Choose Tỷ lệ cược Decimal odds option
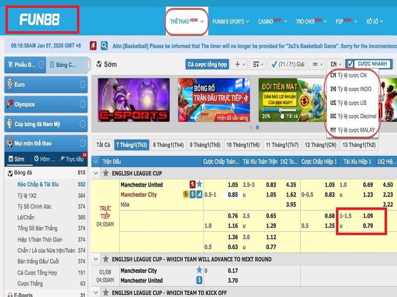 point(352,116)
